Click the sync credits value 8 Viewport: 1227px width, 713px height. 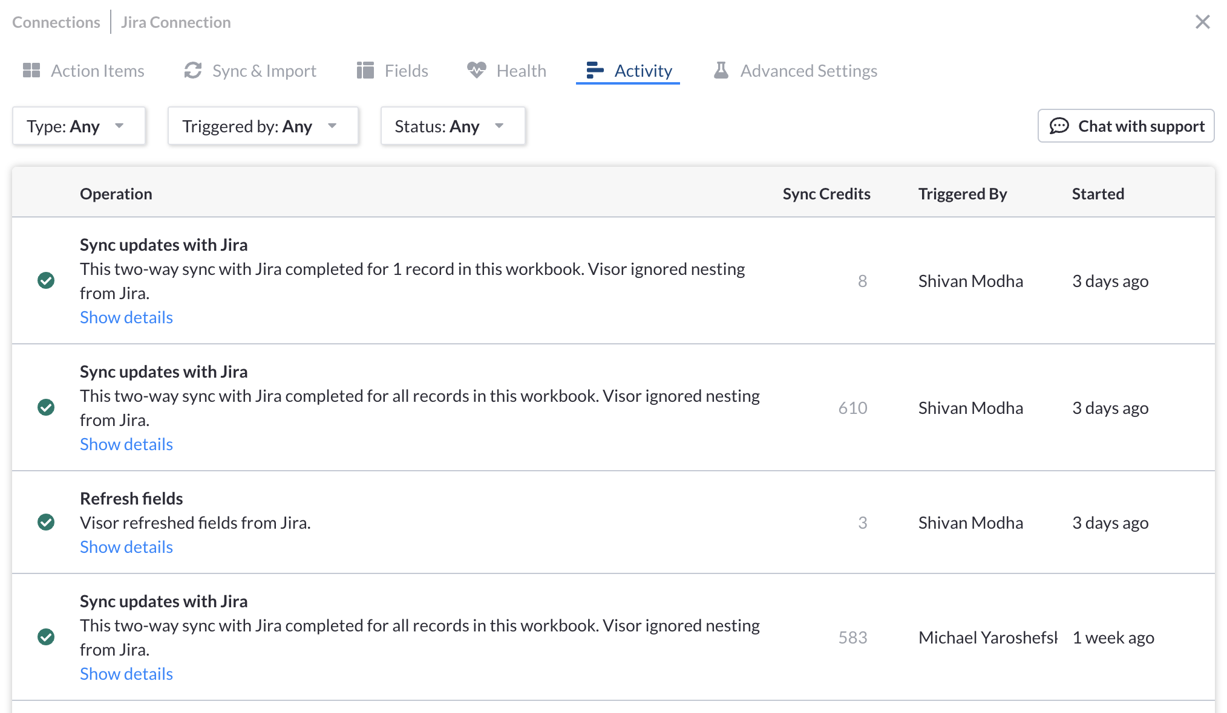click(x=863, y=281)
